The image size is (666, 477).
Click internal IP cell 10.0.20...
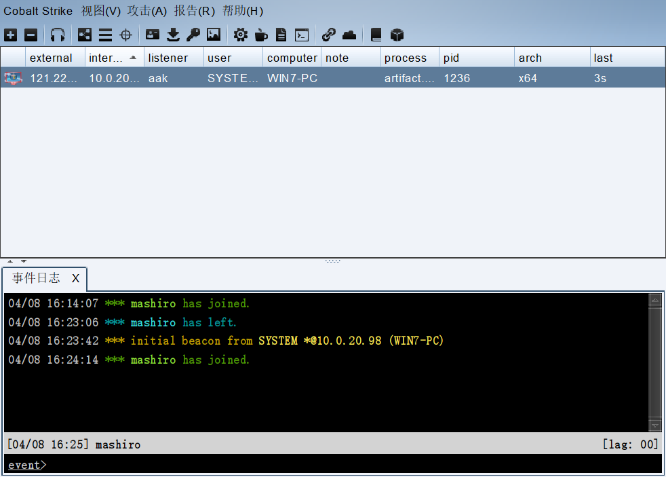[x=114, y=79]
